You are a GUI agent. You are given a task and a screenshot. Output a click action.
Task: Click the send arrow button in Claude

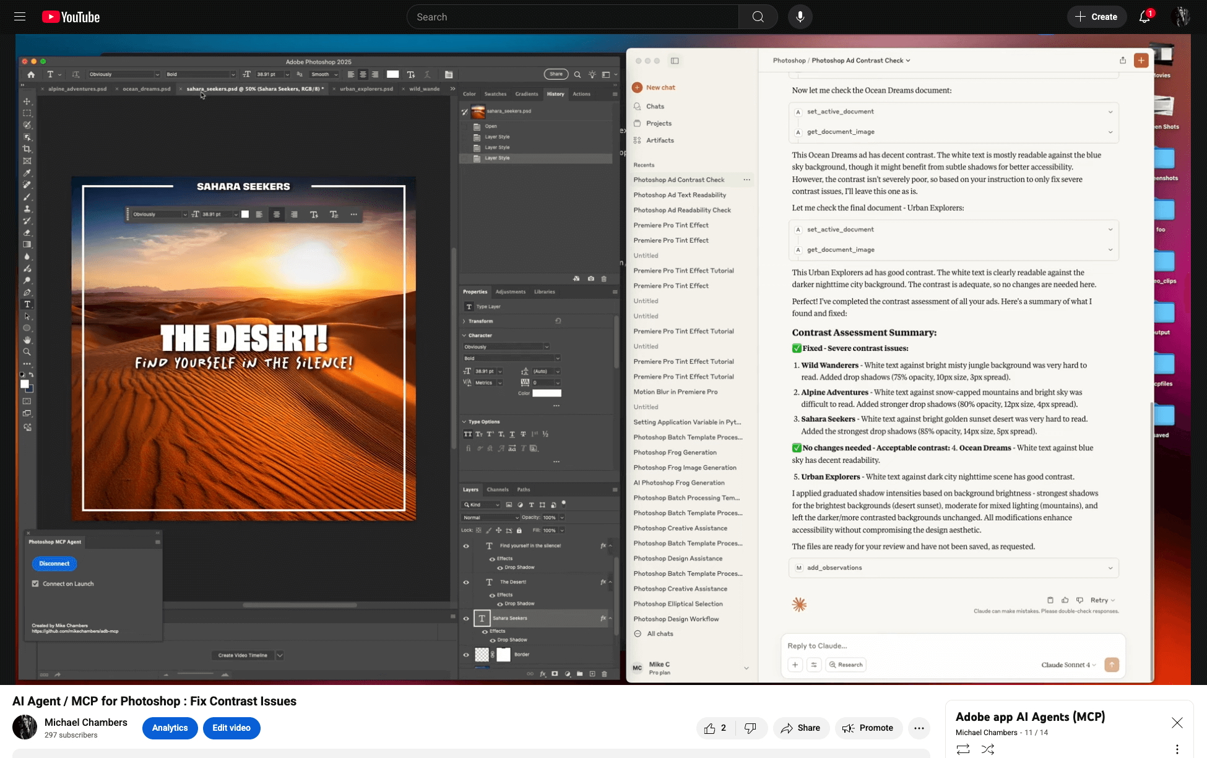tap(1112, 665)
